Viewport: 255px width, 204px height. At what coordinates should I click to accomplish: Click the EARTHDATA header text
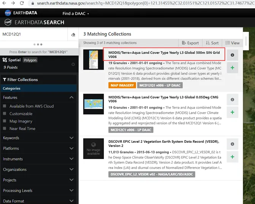pos(25,13)
